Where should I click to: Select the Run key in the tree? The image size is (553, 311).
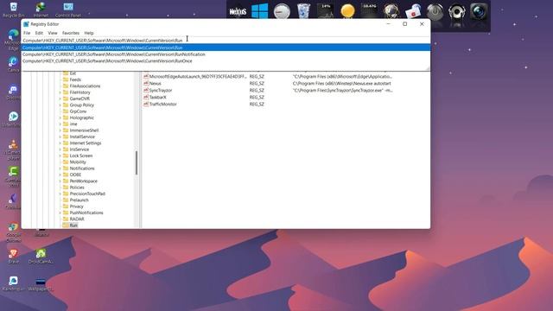click(73, 225)
